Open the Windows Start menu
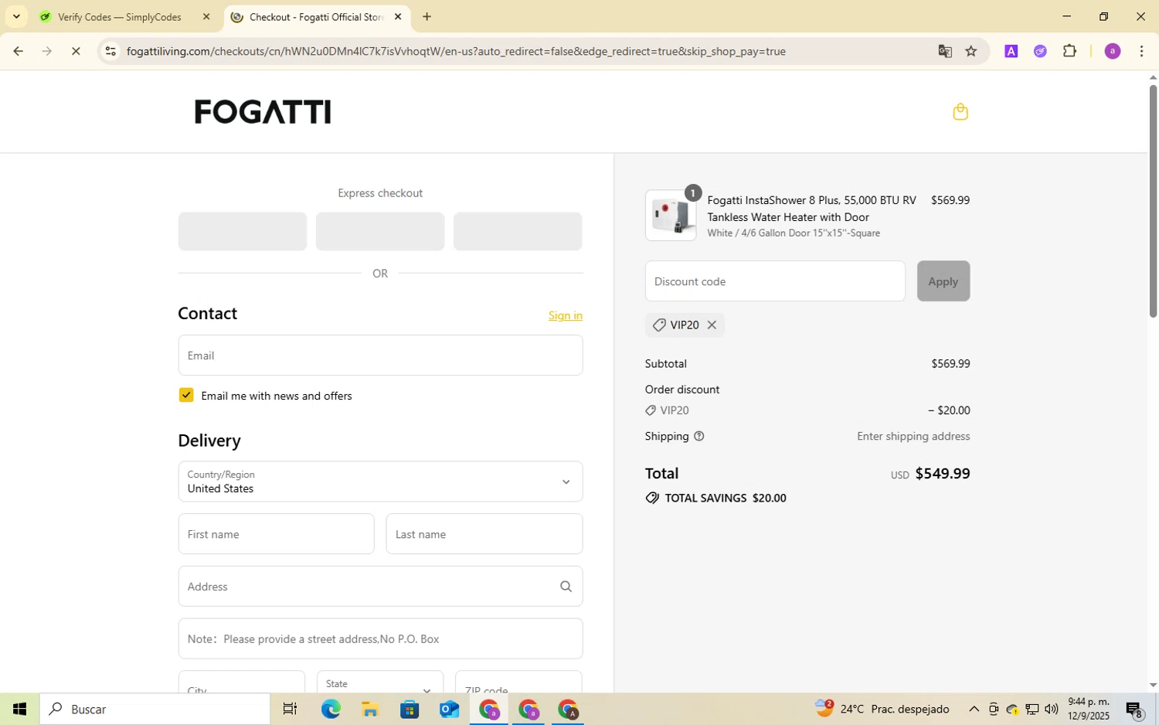1159x725 pixels. click(x=19, y=709)
